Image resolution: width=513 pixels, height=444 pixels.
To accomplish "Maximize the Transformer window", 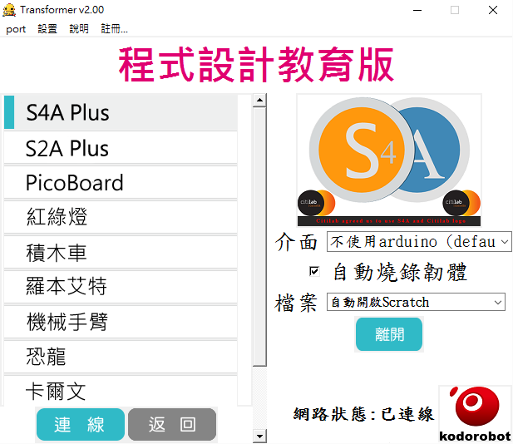I will tap(455, 10).
